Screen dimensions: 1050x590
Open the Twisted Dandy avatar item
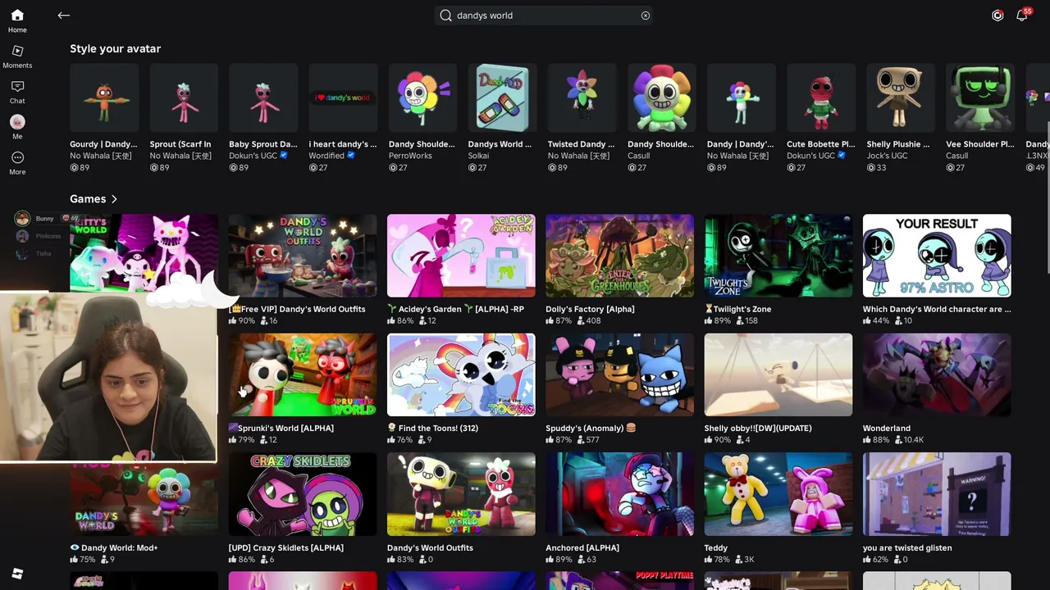pos(582,98)
